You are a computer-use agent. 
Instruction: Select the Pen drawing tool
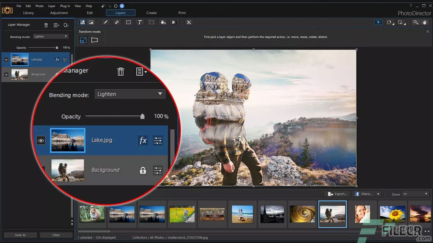[105, 22]
